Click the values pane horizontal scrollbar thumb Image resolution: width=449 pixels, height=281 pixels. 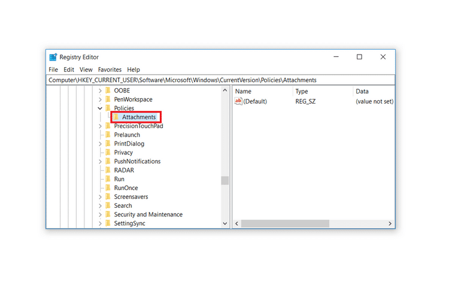point(285,223)
